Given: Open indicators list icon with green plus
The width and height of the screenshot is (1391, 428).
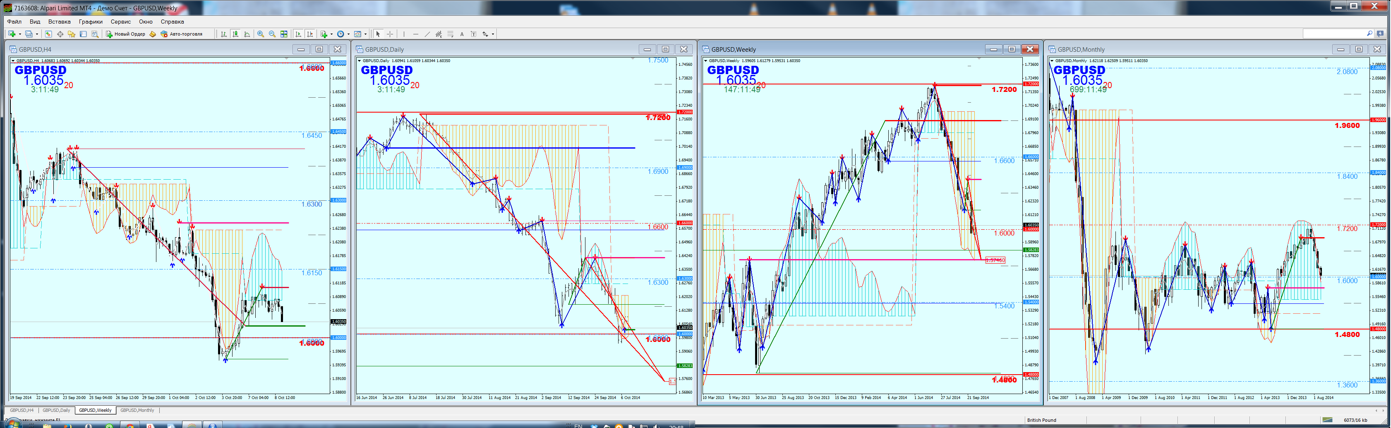Looking at the screenshot, I should click(324, 34).
